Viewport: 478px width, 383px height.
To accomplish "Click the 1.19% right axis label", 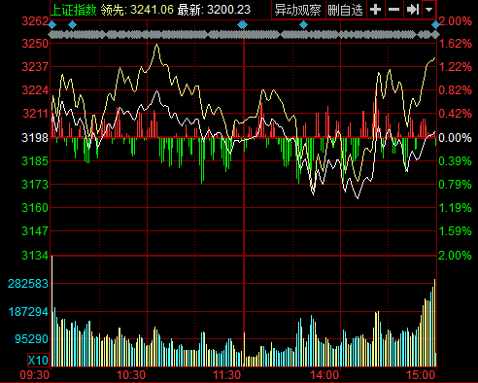I will [x=455, y=208].
